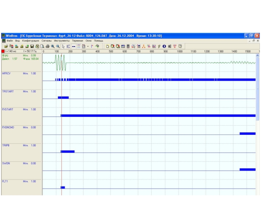Click the chart graph toolbar icon
The image size is (265, 199).
[x=154, y=46]
